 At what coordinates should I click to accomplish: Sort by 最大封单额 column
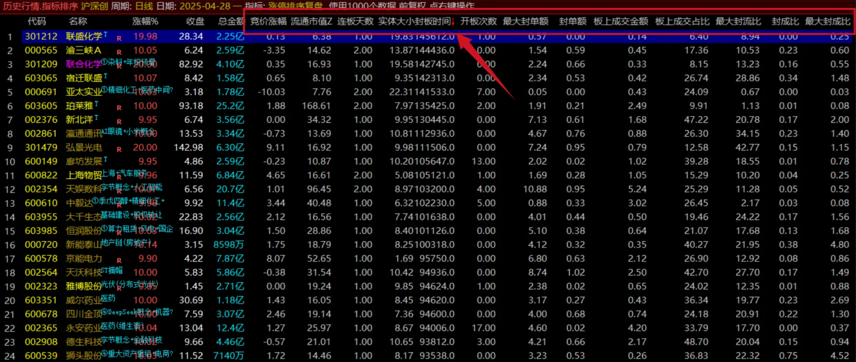[525, 22]
